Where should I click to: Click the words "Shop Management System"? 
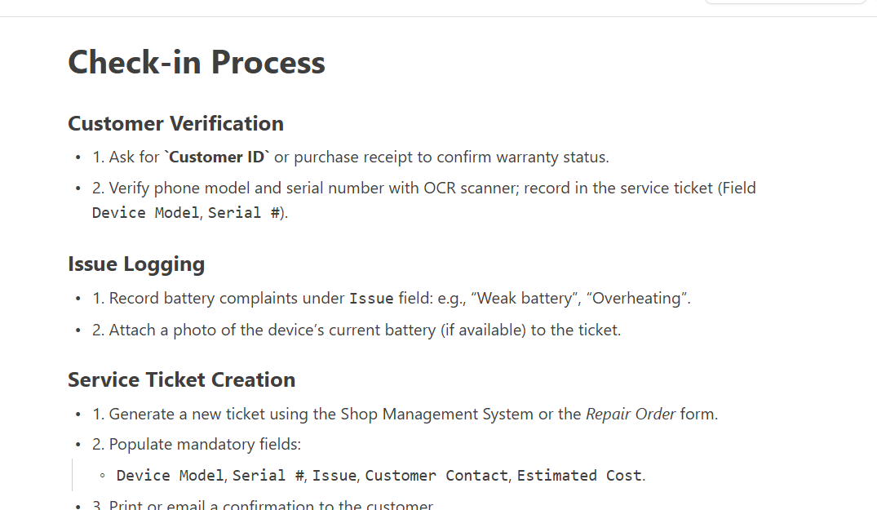pos(436,415)
